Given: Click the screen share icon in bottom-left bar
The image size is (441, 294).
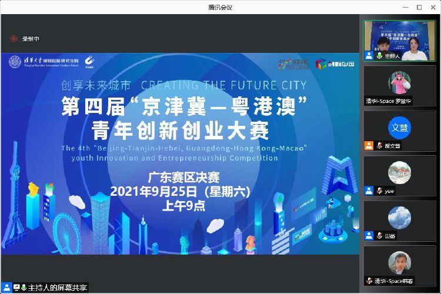Looking at the screenshot, I should click(x=16, y=288).
